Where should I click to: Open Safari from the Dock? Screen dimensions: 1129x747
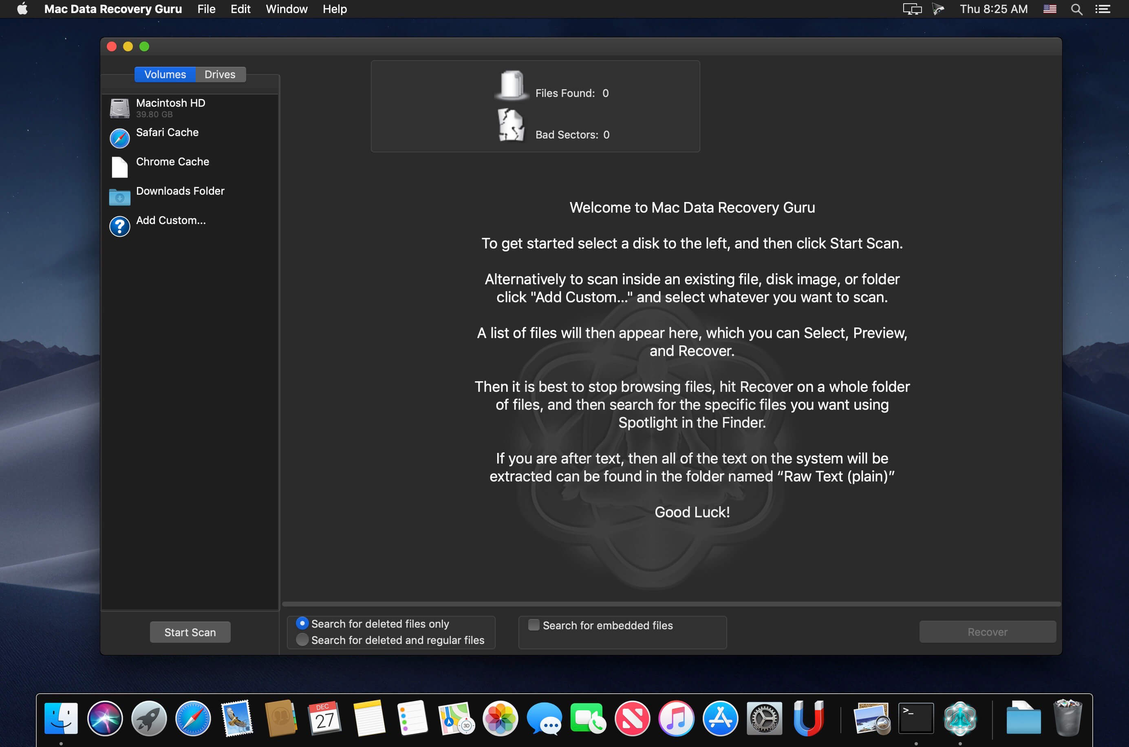193,718
